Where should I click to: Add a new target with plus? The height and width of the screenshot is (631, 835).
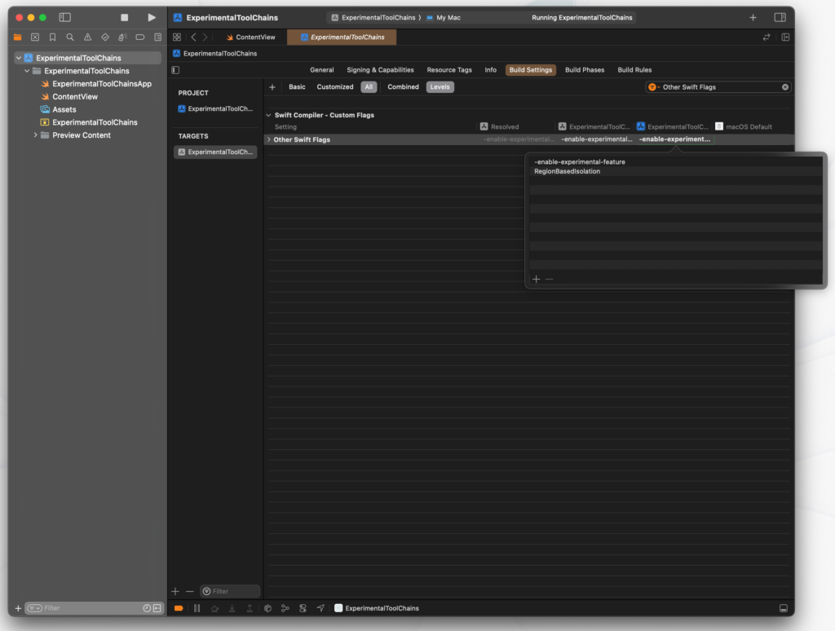[175, 591]
